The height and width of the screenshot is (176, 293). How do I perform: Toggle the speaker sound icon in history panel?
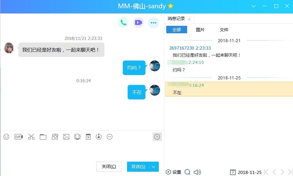[197, 172]
